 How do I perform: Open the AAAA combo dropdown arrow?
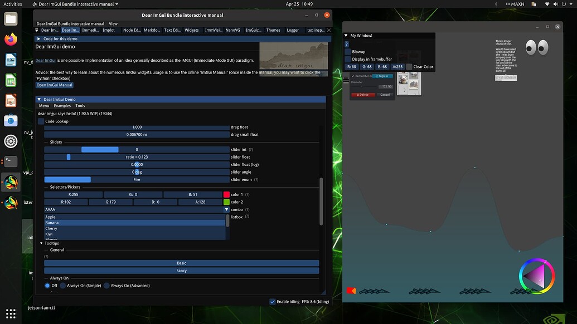click(226, 209)
